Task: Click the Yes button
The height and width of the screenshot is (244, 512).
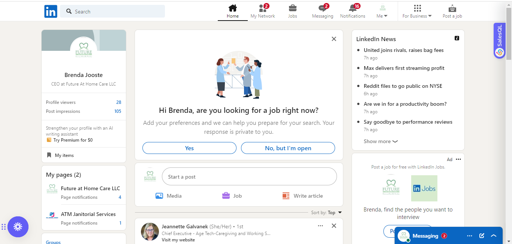Action: pyautogui.click(x=189, y=148)
